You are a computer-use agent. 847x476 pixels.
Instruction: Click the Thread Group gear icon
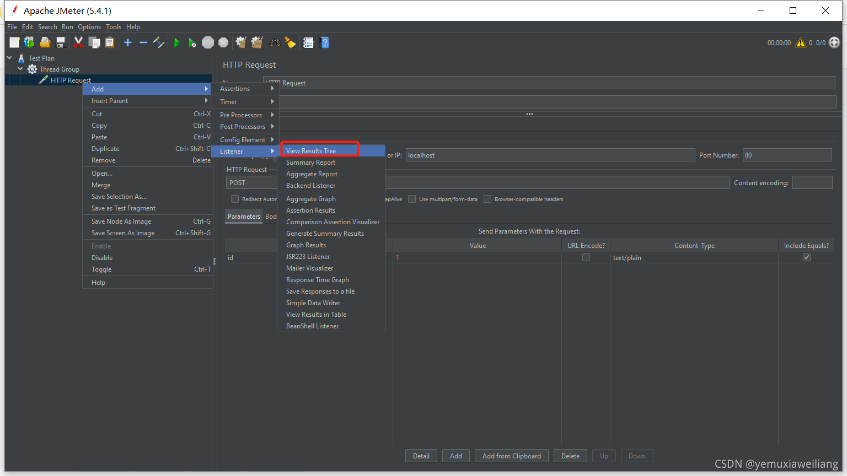[33, 69]
